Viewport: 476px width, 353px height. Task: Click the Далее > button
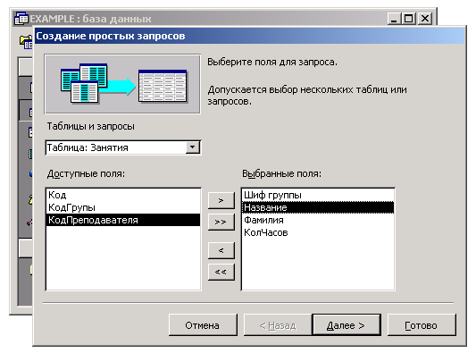coord(347,325)
